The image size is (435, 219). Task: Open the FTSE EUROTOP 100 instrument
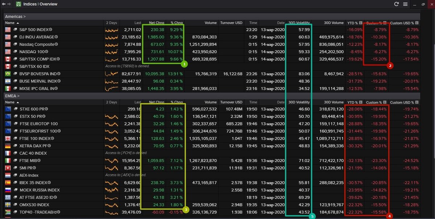pos(38,124)
